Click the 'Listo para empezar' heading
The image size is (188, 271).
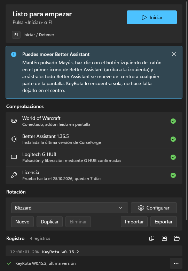point(42,14)
